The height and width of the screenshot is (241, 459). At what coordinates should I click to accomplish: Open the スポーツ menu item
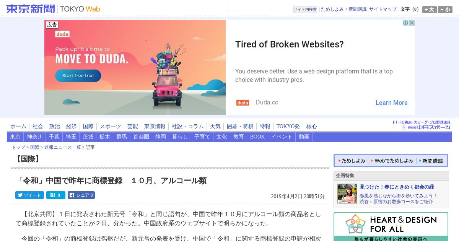coord(111,126)
